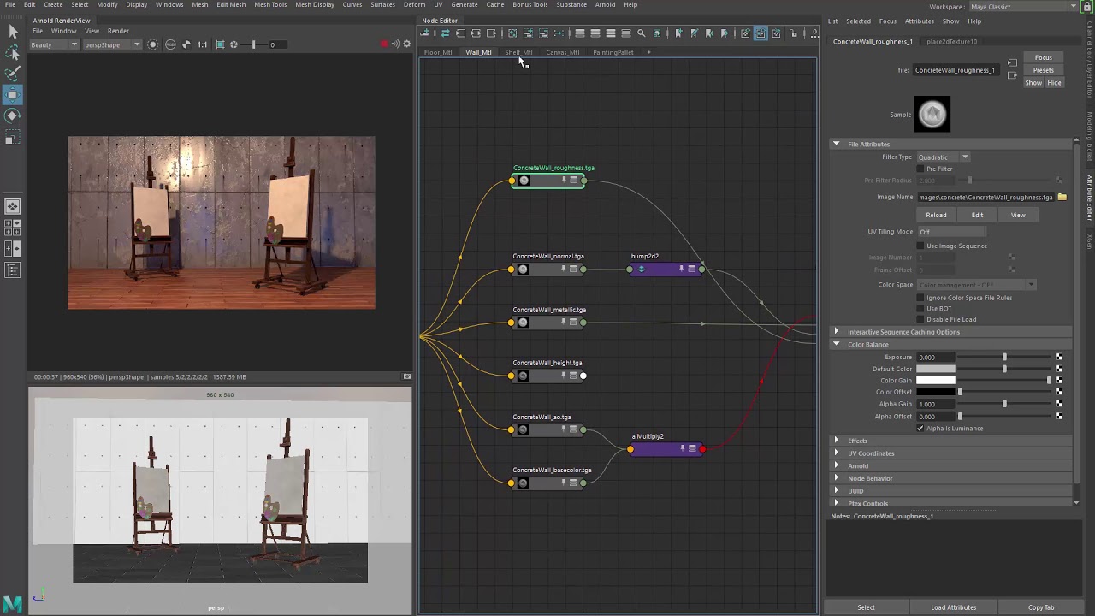The height and width of the screenshot is (616, 1095).
Task: Switch to the PaintingPallet tab
Action: pyautogui.click(x=613, y=52)
